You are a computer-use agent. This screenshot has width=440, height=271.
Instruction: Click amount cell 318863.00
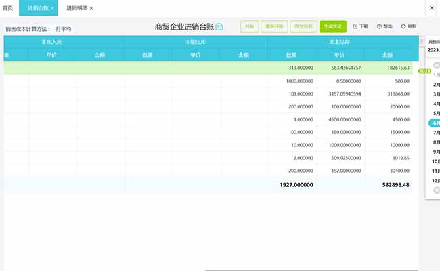(398, 94)
